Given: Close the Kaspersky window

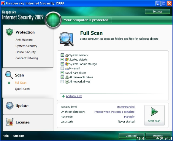Looking at the screenshot, I should [169, 4].
